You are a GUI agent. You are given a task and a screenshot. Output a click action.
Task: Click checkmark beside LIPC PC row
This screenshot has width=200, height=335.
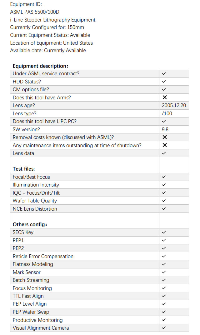click(x=164, y=121)
